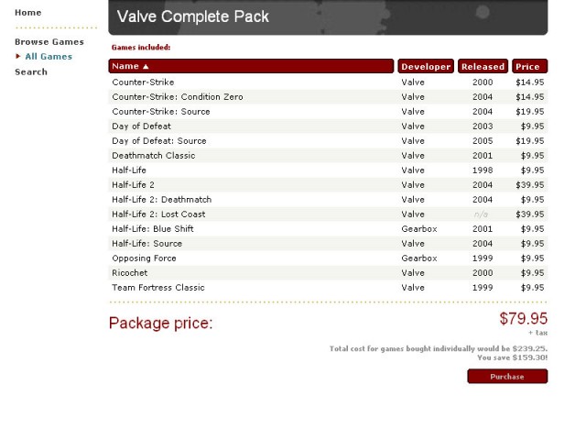Click the Games included heading
The height and width of the screenshot is (440, 586).
tap(141, 48)
